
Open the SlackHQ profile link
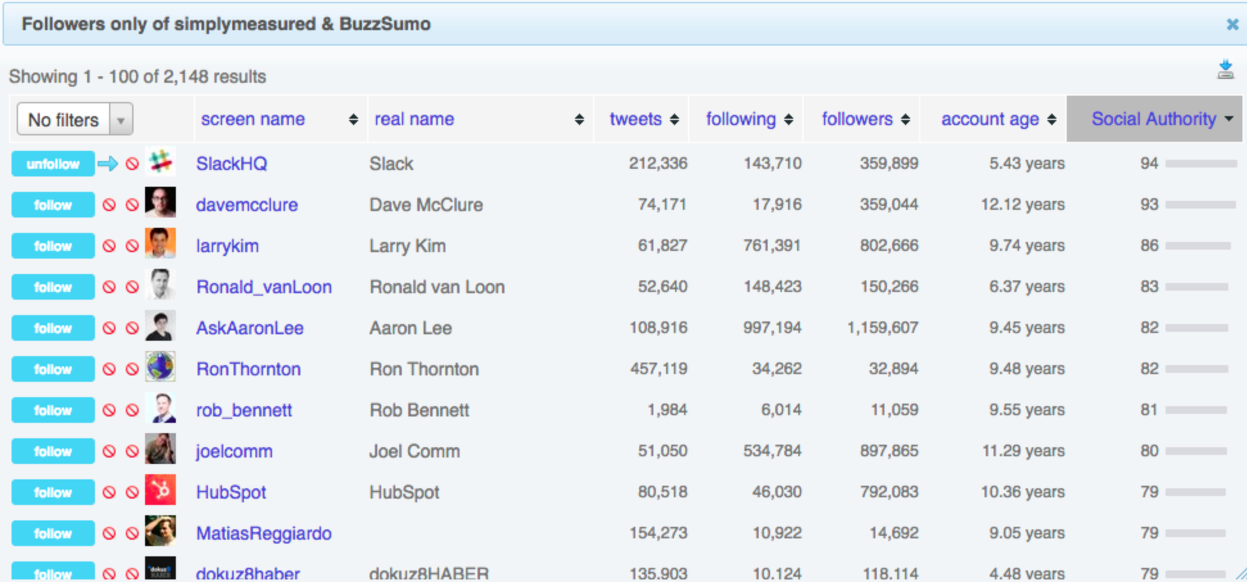pyautogui.click(x=231, y=164)
